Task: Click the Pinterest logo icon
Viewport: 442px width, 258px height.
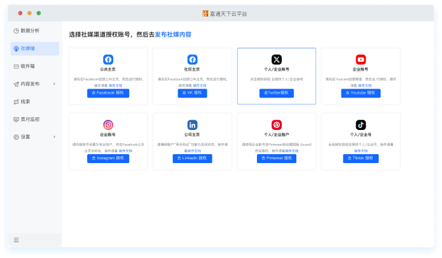Action: click(276, 125)
